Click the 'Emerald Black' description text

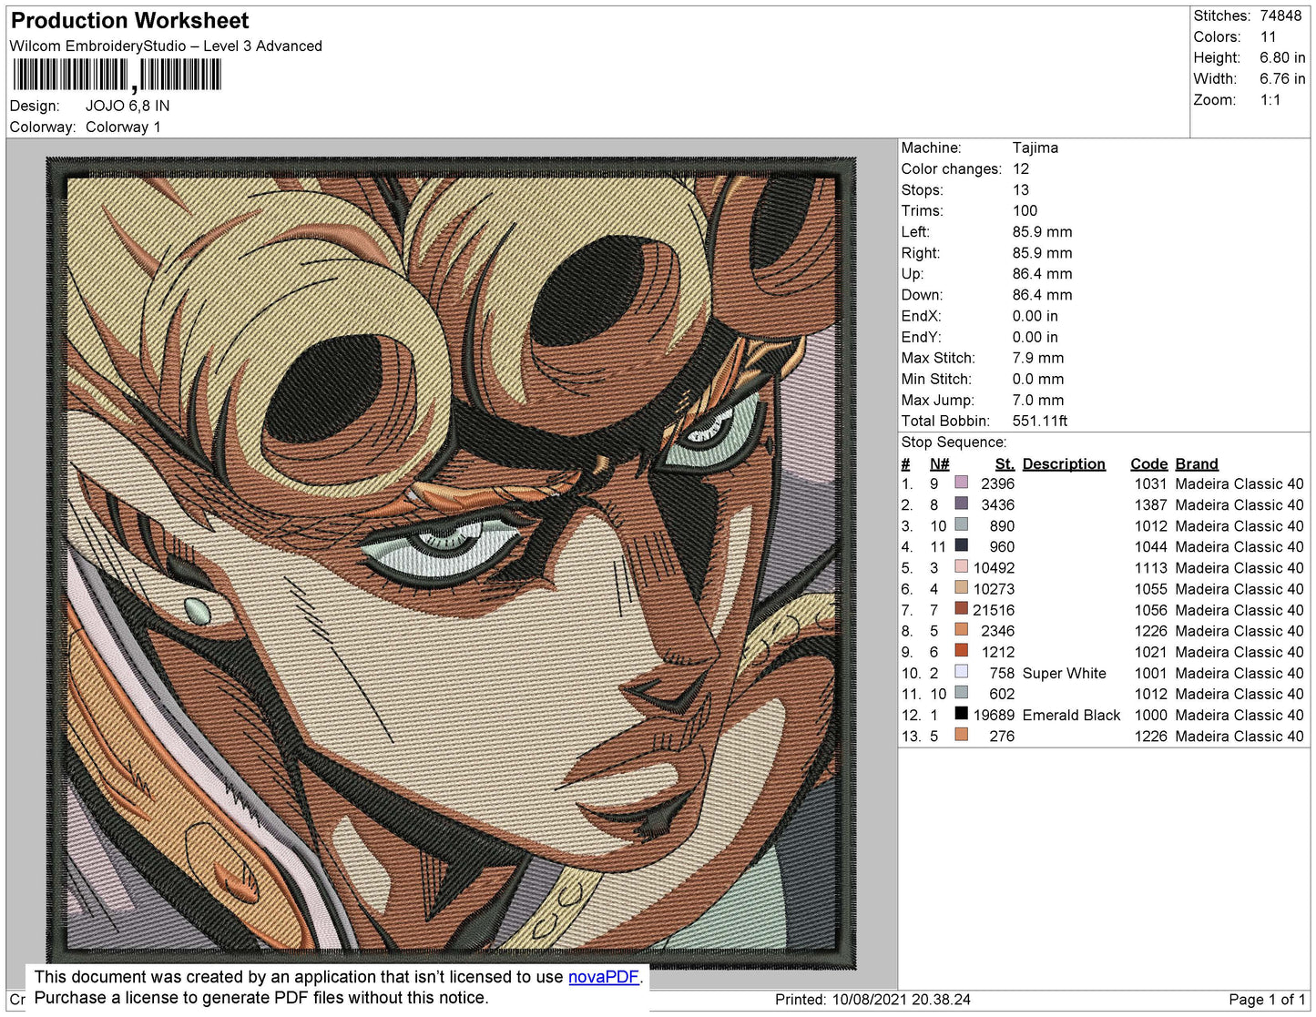pyautogui.click(x=1071, y=715)
